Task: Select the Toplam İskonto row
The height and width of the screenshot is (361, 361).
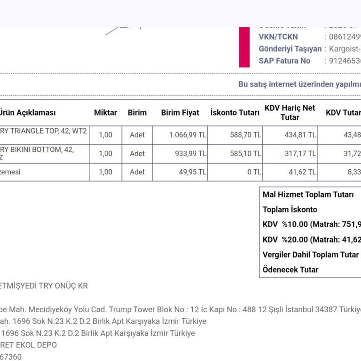Action: tap(290, 210)
